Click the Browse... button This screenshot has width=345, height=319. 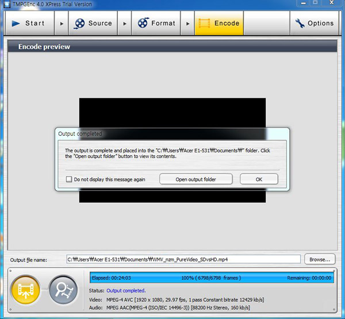(x=320, y=259)
